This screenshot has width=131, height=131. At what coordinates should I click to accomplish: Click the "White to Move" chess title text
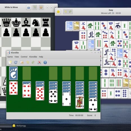[11, 7]
